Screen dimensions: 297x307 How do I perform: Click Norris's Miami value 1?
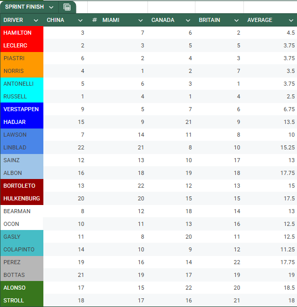point(142,71)
